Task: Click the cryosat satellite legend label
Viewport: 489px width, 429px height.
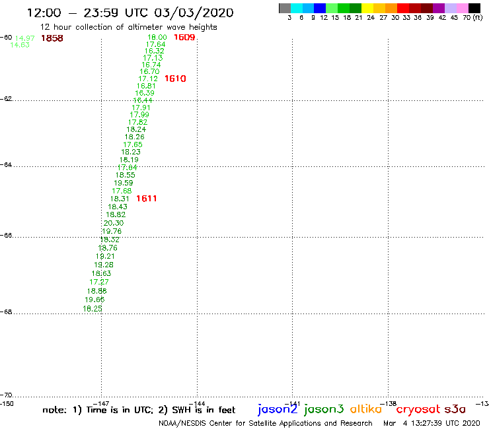Action: point(418,409)
